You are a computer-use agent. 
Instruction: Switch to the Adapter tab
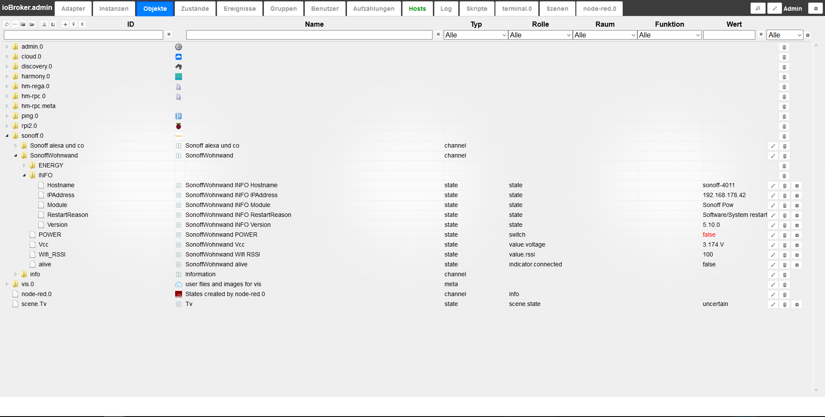(x=73, y=9)
